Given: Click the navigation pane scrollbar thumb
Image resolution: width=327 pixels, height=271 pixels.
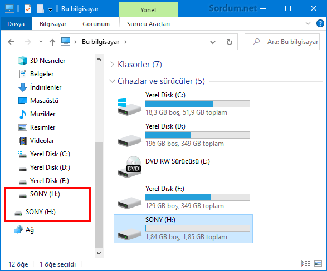Looking at the screenshot, I should tap(99, 195).
